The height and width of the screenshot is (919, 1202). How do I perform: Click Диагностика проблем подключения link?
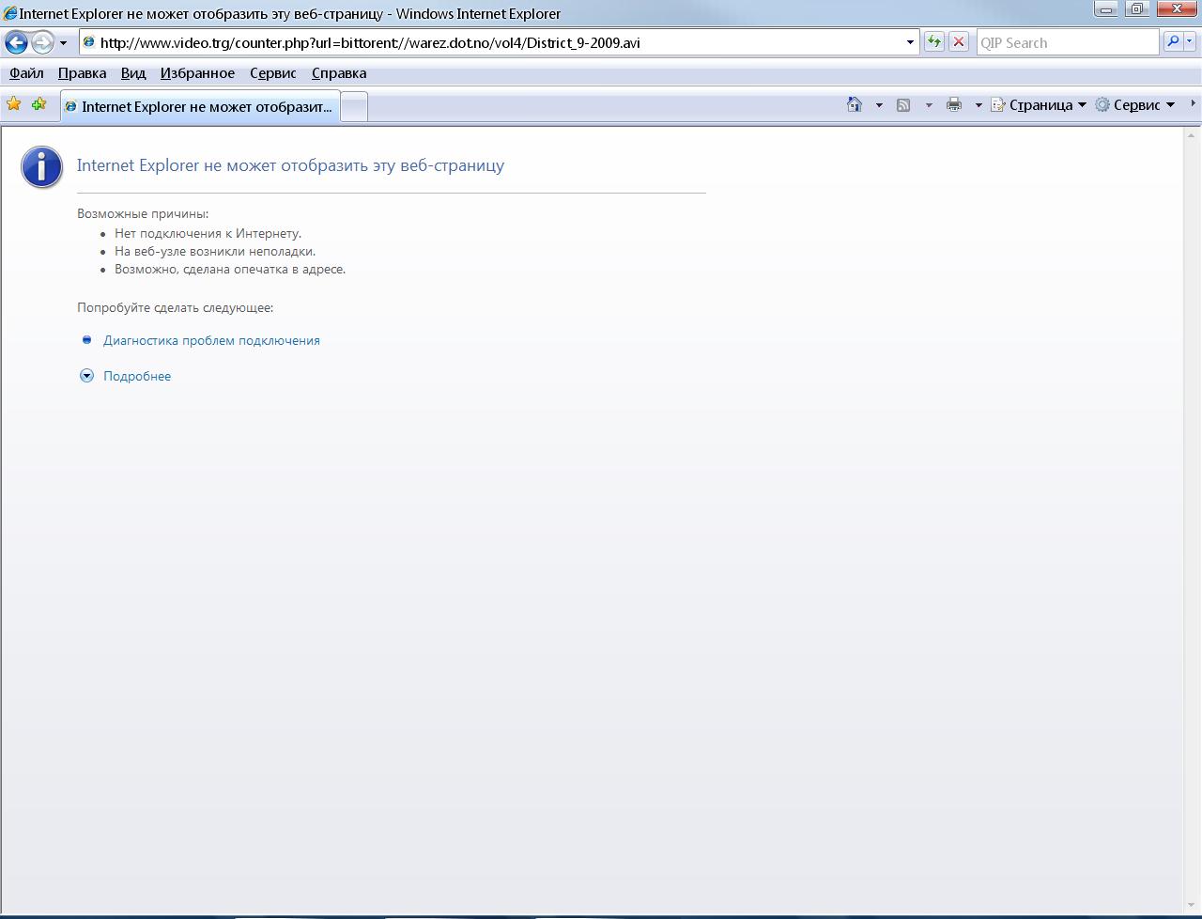click(x=211, y=340)
